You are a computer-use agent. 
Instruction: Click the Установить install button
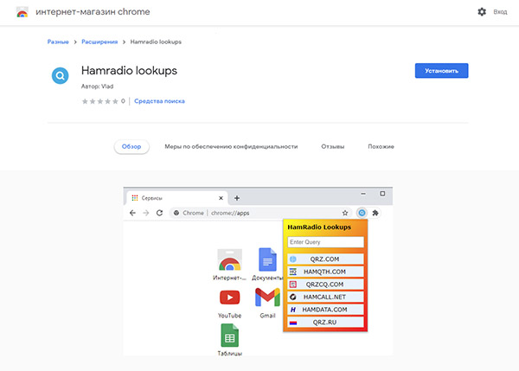coord(441,71)
